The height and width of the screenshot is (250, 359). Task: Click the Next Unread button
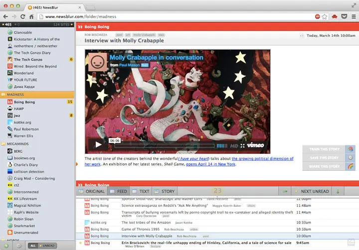(x=312, y=191)
